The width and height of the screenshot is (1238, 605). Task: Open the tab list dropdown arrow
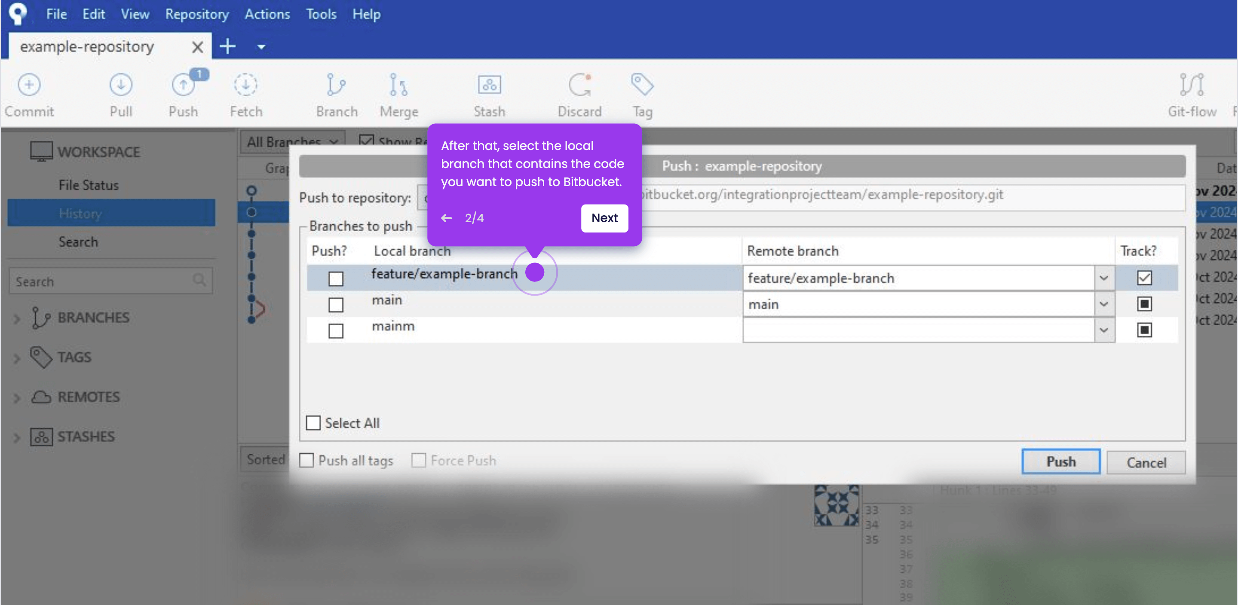[261, 47]
